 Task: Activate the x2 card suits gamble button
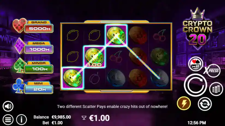(x=196, y=64)
